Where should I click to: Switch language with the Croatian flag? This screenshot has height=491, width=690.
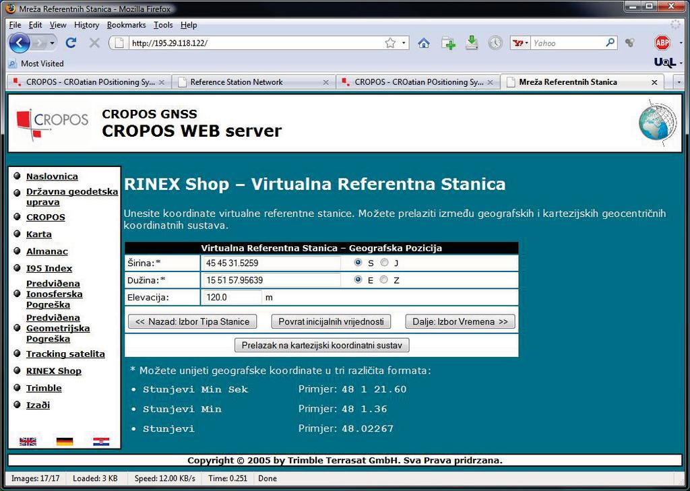pos(101,441)
